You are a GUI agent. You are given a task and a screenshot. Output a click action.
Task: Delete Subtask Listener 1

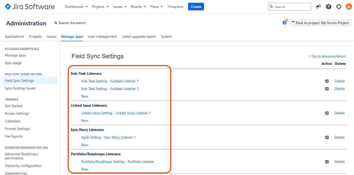340,81
